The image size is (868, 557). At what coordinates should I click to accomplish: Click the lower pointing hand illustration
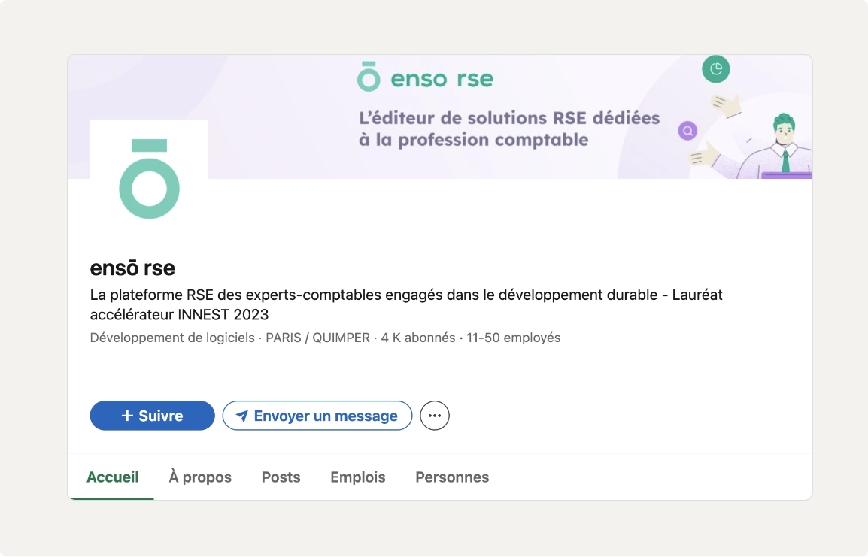(706, 156)
